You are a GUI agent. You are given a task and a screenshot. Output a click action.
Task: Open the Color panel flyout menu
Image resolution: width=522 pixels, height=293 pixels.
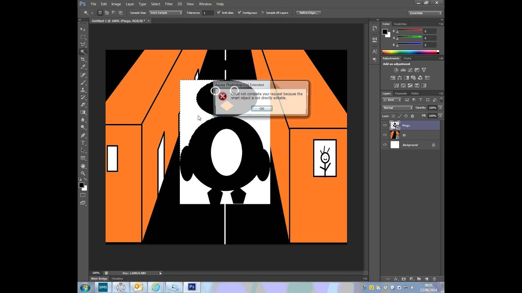pyautogui.click(x=440, y=24)
